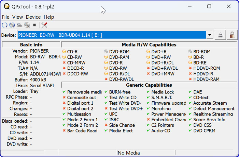Click the Buffer value 4000 kB

(38, 80)
